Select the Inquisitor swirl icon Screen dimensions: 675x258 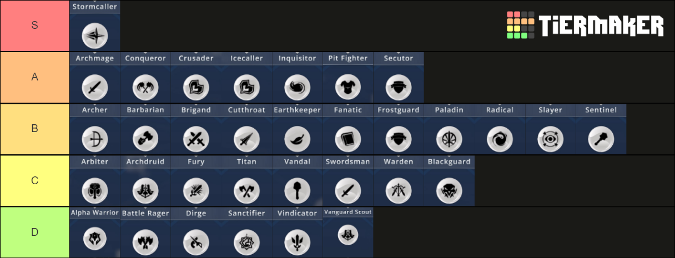[297, 87]
